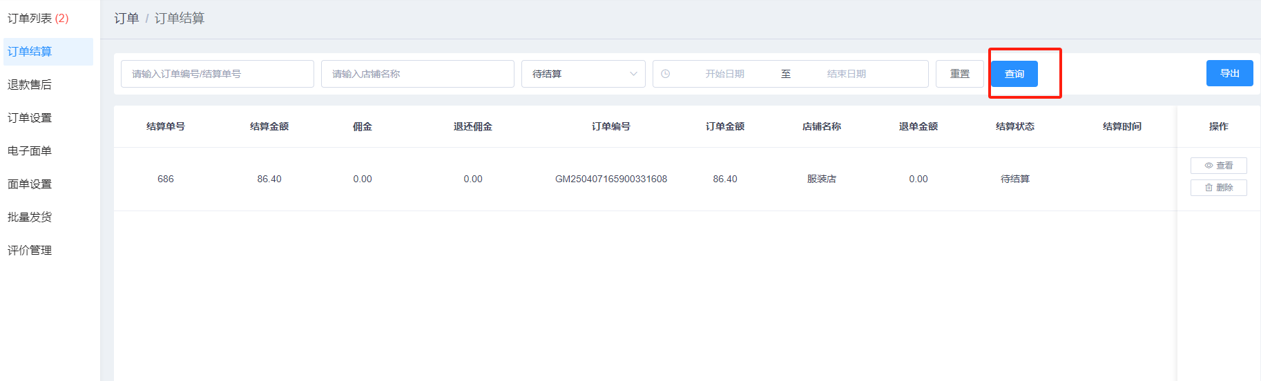The height and width of the screenshot is (381, 1261).
Task: Open 订单列表 in the sidebar
Action: (38, 19)
